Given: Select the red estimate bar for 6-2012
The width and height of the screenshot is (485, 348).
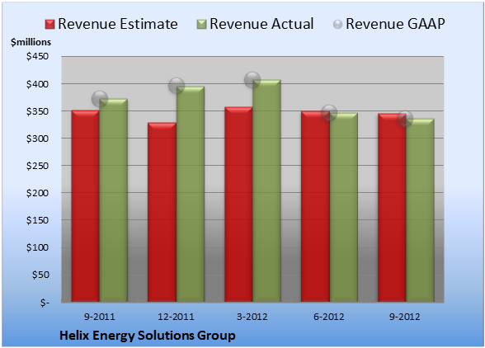Looking at the screenshot, I should 315,206.
